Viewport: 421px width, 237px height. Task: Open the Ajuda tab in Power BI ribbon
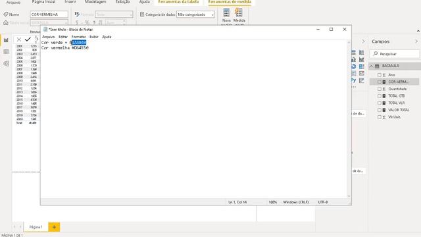[x=145, y=2]
